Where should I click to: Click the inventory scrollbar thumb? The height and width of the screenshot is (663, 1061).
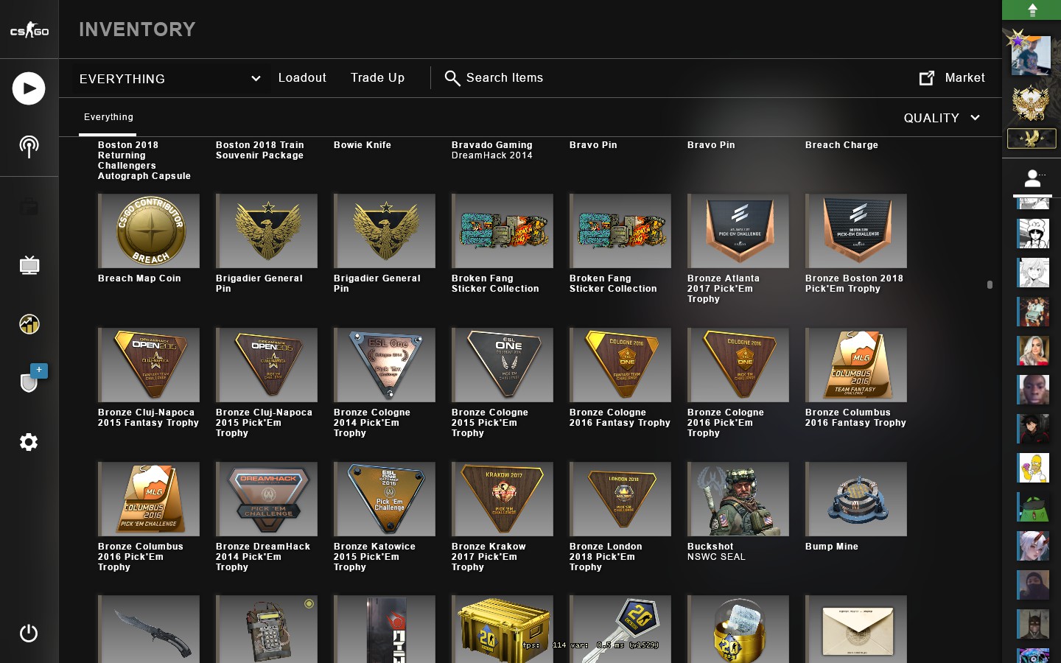pos(990,284)
